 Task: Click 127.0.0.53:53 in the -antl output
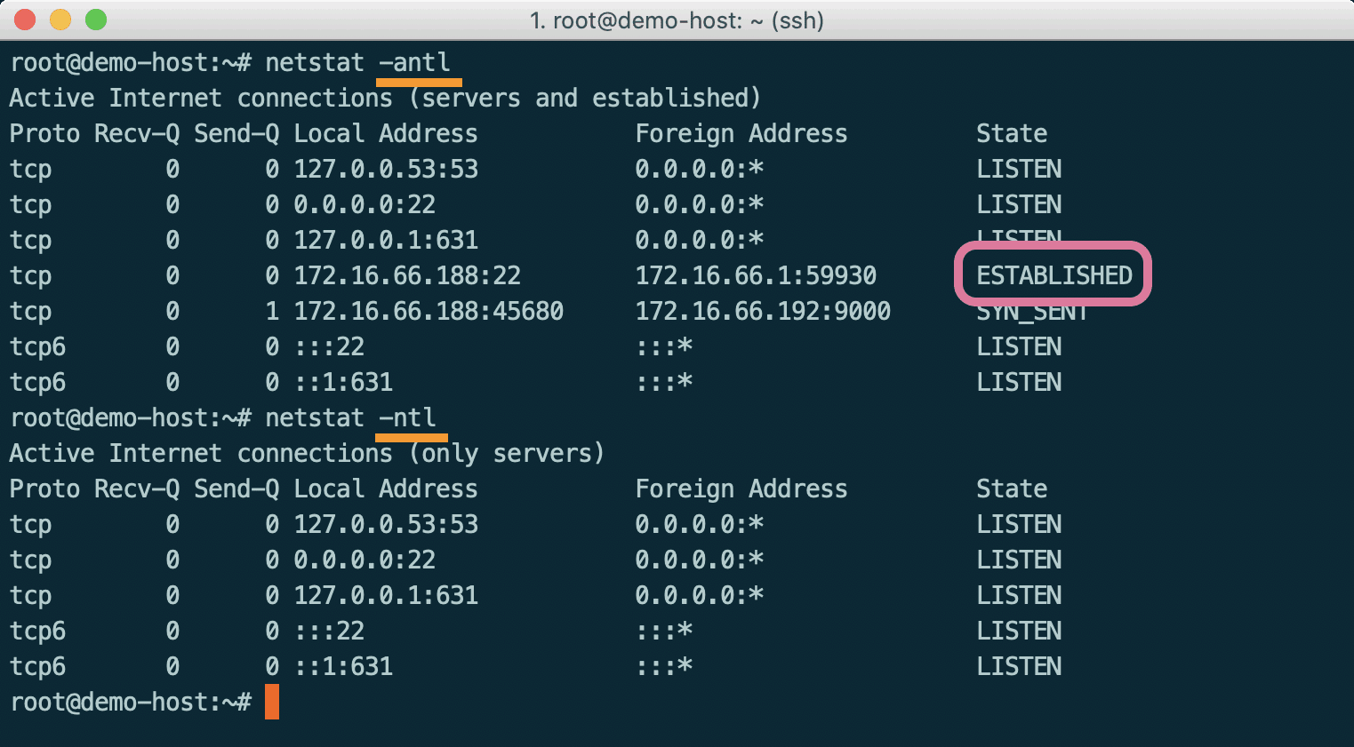tap(386, 170)
